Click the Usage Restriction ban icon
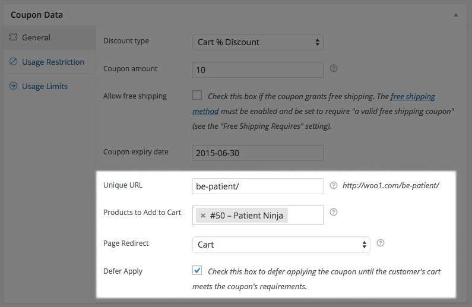 (13, 62)
